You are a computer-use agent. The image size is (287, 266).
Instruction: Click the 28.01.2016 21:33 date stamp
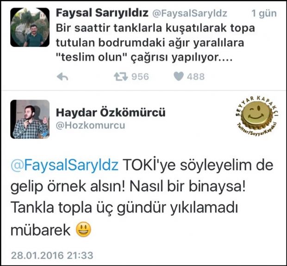point(52,255)
